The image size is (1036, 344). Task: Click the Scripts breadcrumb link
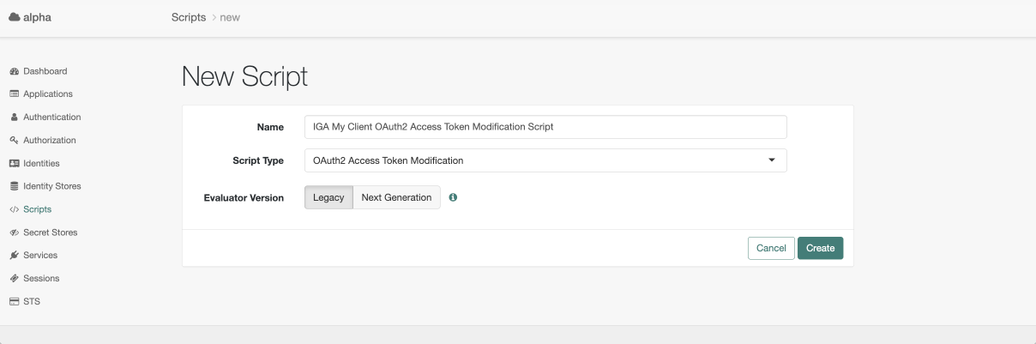point(189,17)
